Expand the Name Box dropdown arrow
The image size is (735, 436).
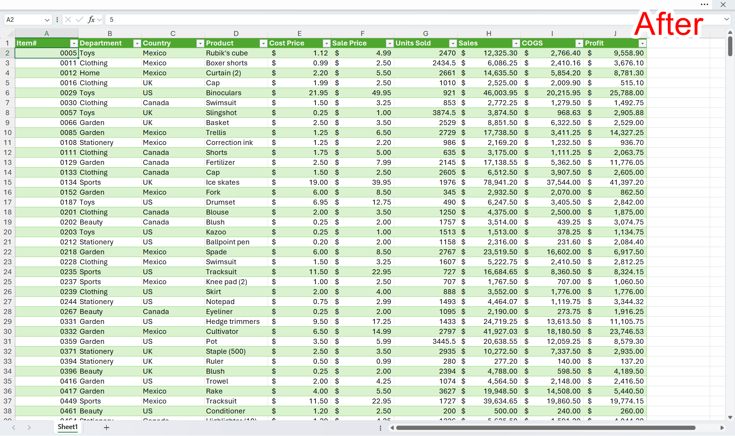coord(47,20)
